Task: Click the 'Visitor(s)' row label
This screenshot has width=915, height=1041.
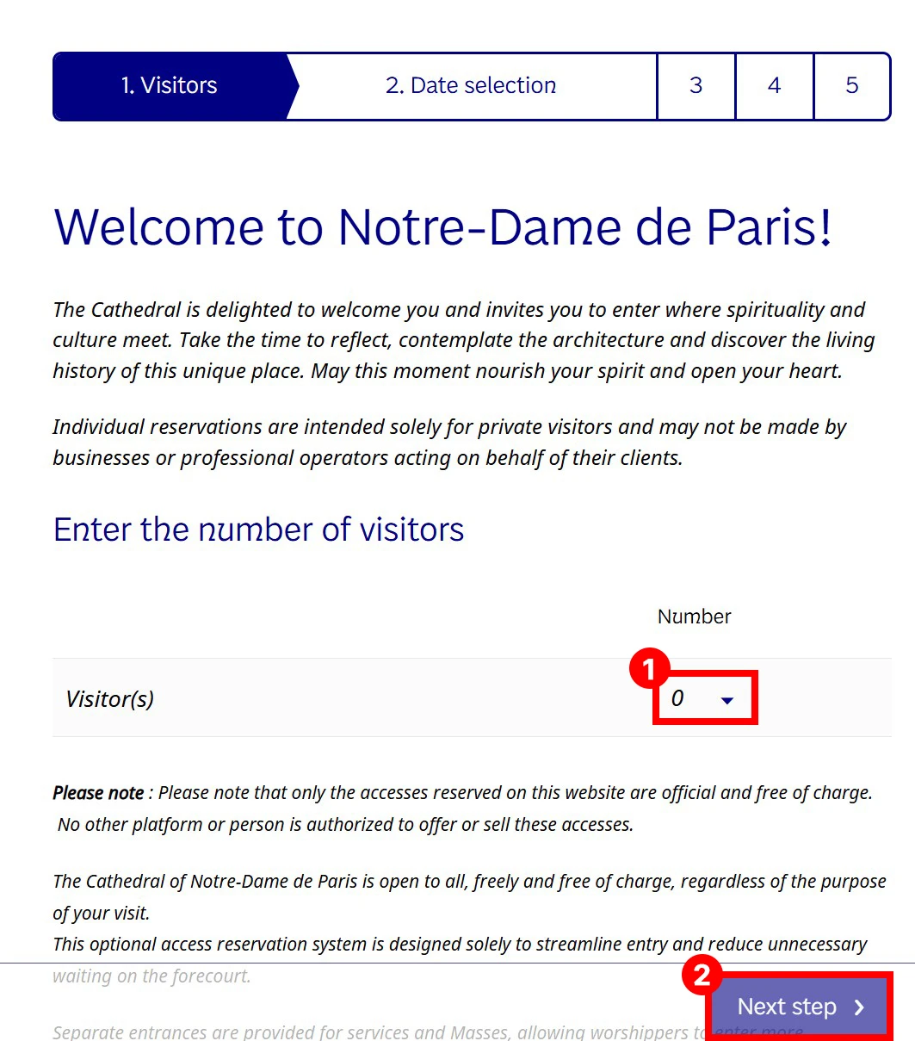Action: pyautogui.click(x=110, y=698)
